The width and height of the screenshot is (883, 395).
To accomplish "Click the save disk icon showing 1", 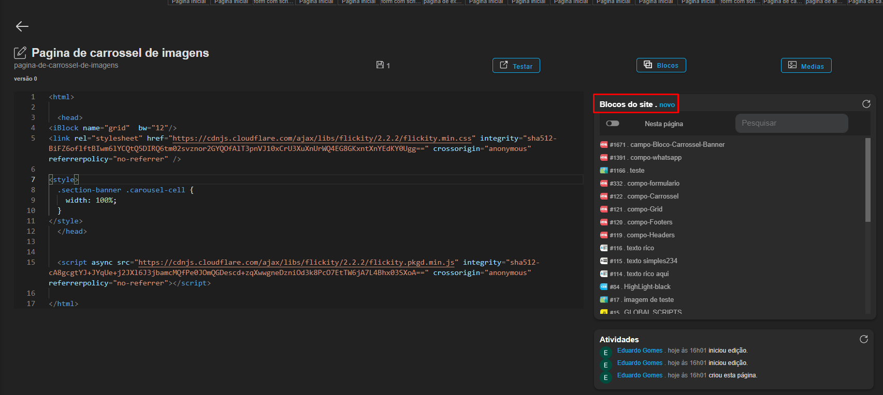I will 380,65.
